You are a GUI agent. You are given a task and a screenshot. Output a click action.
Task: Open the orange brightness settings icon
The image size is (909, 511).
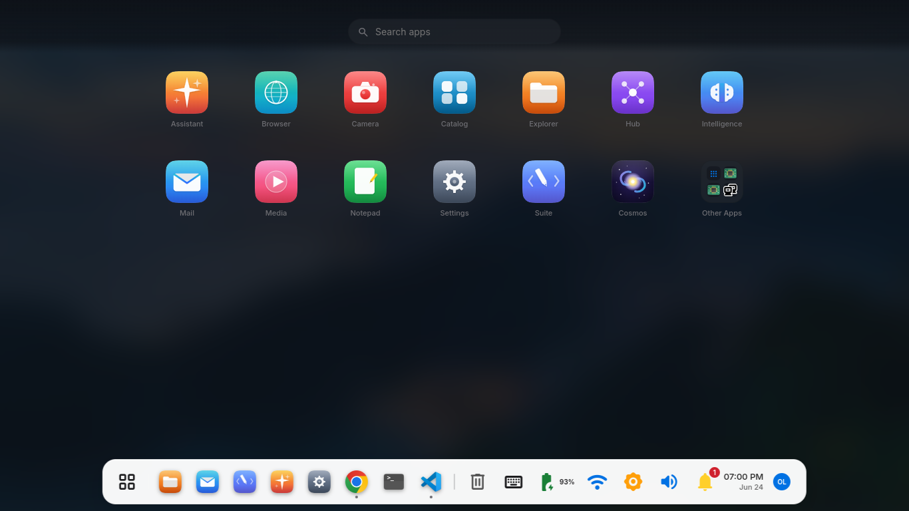(x=633, y=482)
